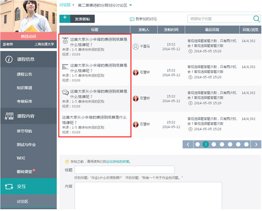Click the flag-list icon on second thread
Viewport: 262px width, 211px height.
65,67
